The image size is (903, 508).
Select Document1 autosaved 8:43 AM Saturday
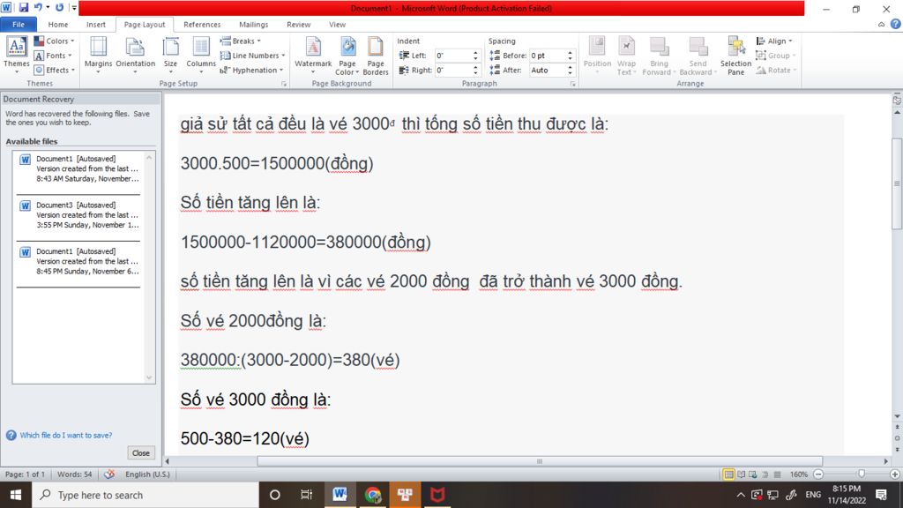(78, 168)
